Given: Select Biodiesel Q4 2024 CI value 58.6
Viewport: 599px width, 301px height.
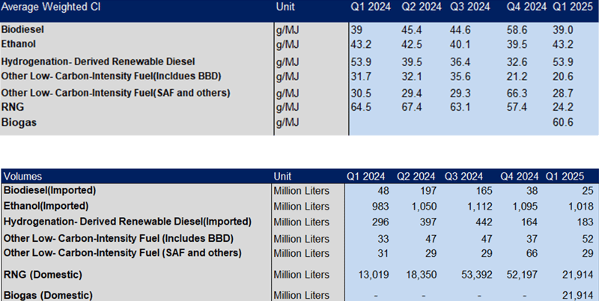Looking at the screenshot, I should click(517, 28).
